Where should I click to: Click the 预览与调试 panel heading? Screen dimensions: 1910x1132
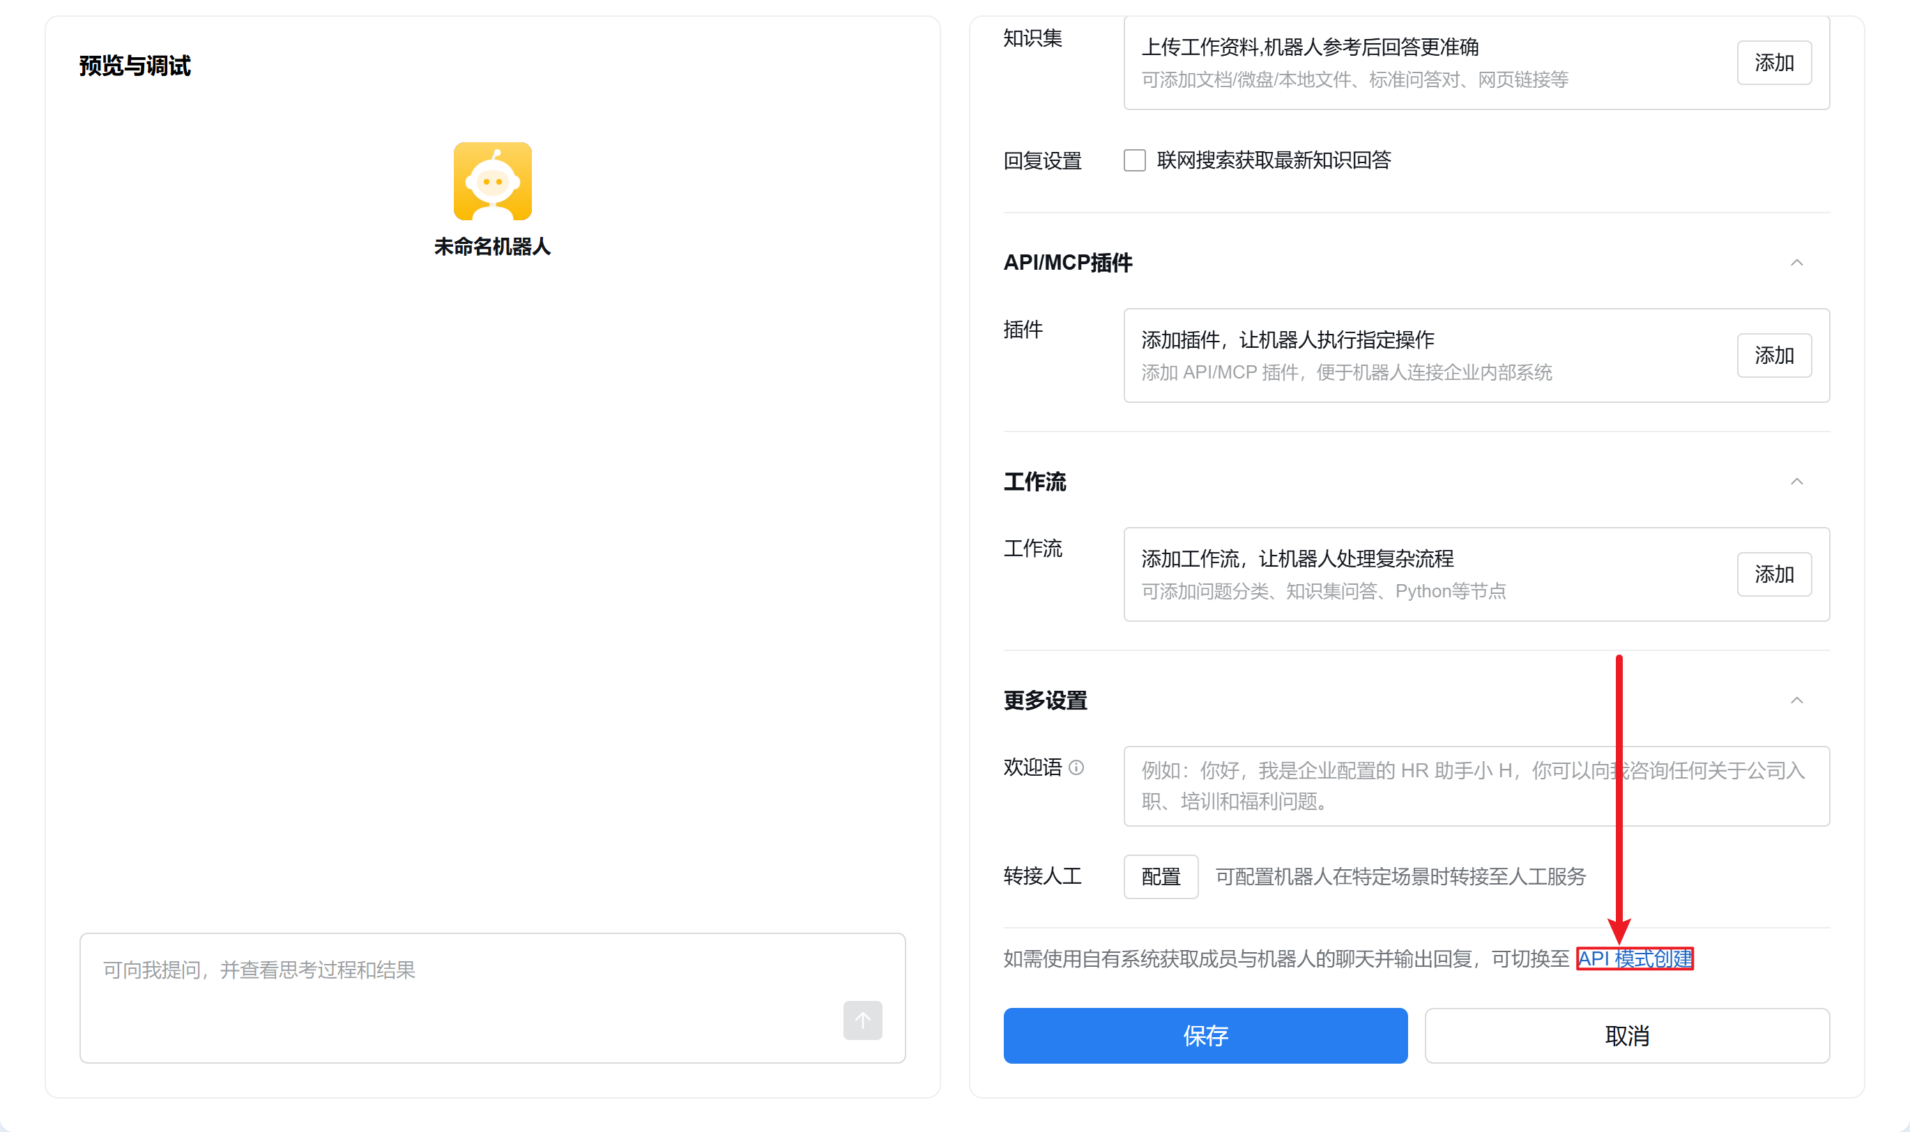(x=135, y=66)
